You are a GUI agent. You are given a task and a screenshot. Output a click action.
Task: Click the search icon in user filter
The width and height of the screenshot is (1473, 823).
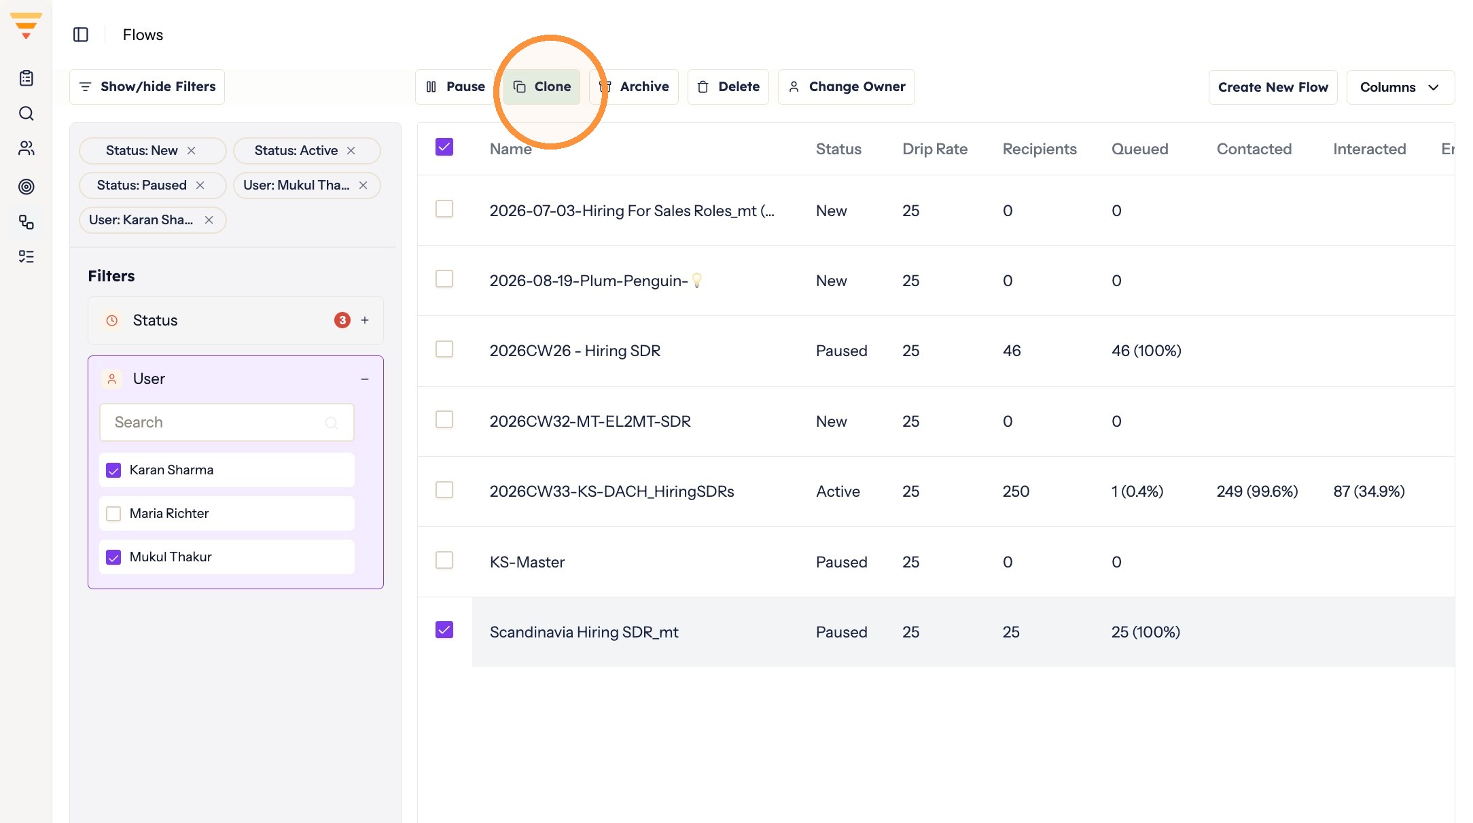click(x=332, y=423)
